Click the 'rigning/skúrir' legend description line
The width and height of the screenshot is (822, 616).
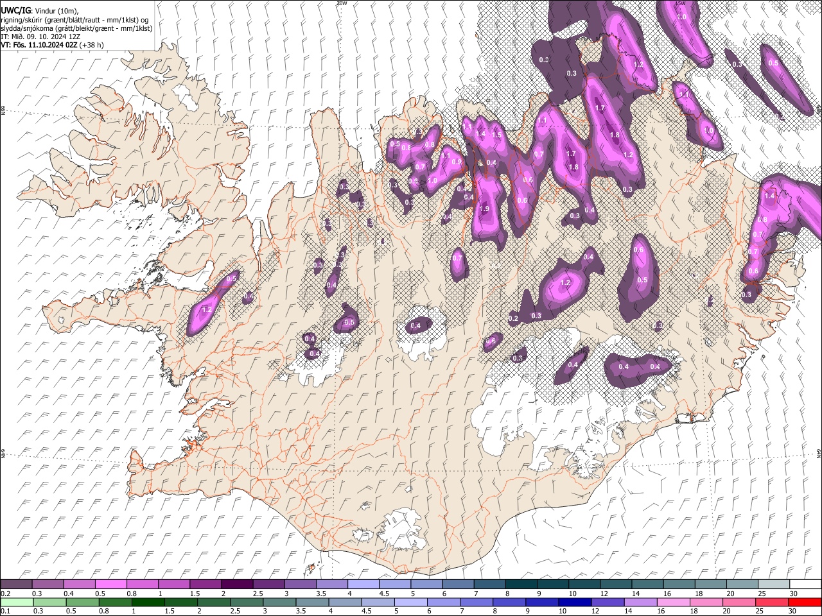coord(76,20)
